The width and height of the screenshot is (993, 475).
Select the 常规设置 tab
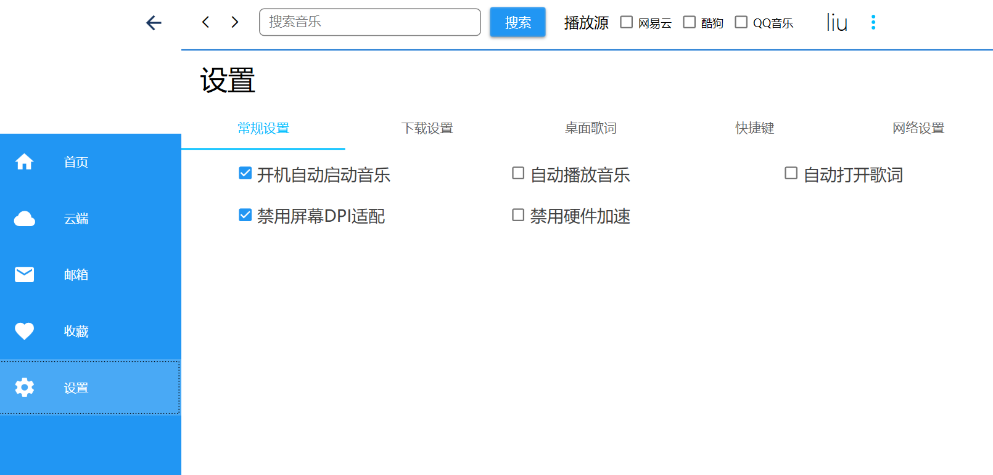coord(263,128)
